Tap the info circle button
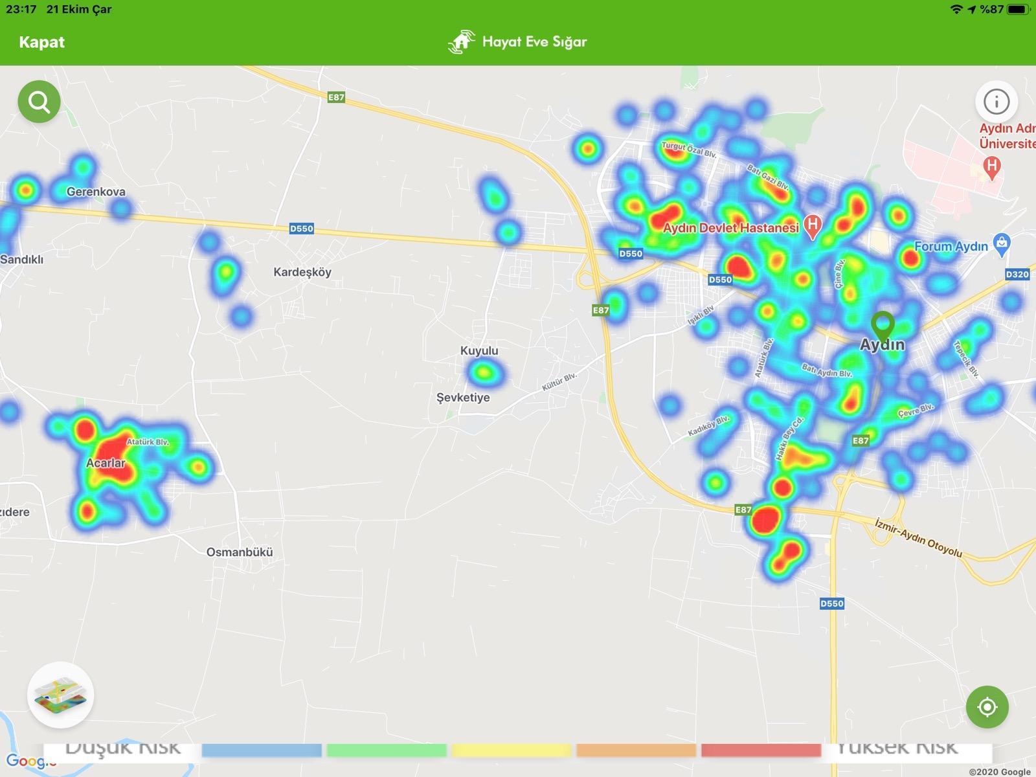The image size is (1036, 777). [x=996, y=102]
